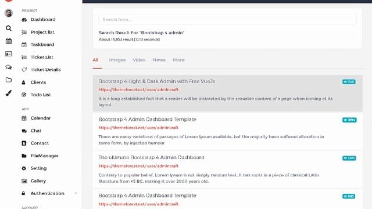This screenshot has width=372, height=209.
Task: Open the search magnifier icon in mini sidebar
Action: 9,28
